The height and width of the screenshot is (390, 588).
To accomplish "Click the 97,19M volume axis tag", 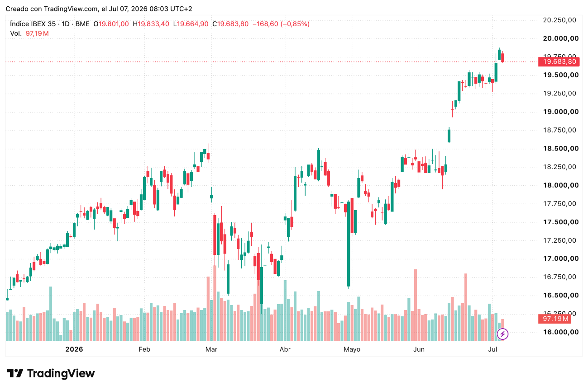I will [x=555, y=319].
